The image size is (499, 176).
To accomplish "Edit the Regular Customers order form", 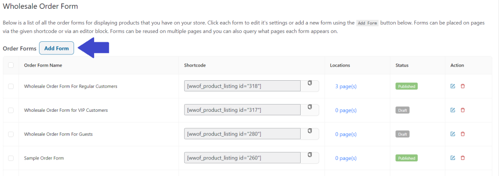I will tap(453, 86).
